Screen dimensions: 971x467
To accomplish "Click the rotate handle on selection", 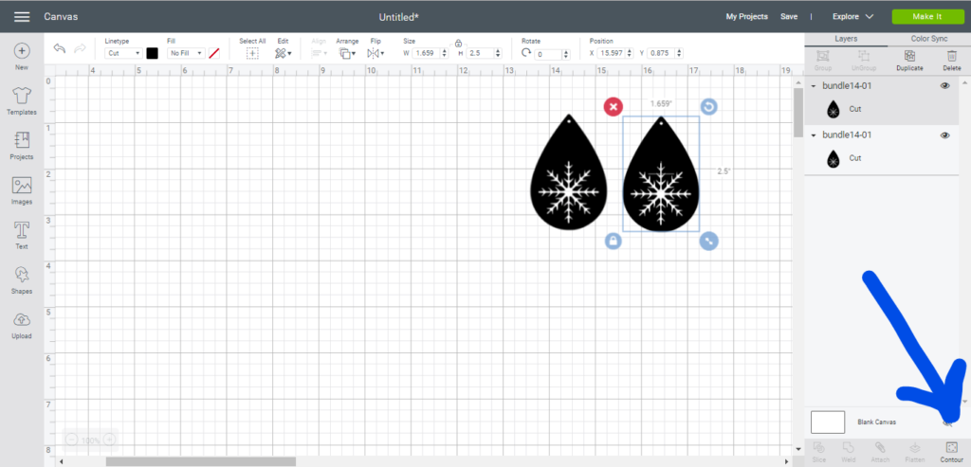I will pyautogui.click(x=709, y=107).
